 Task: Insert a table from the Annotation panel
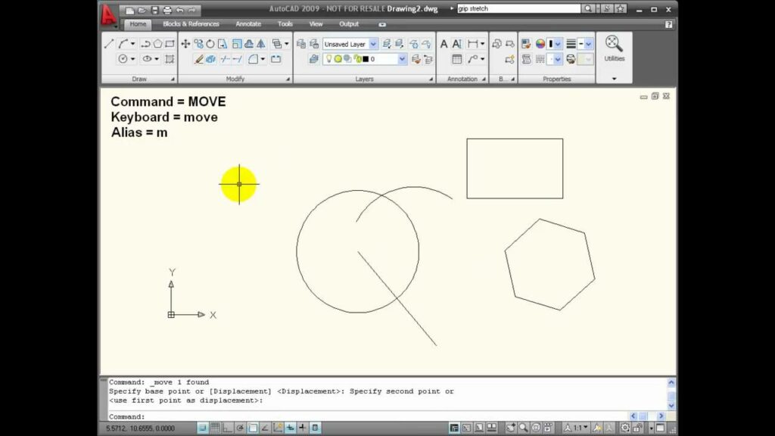[x=457, y=59]
